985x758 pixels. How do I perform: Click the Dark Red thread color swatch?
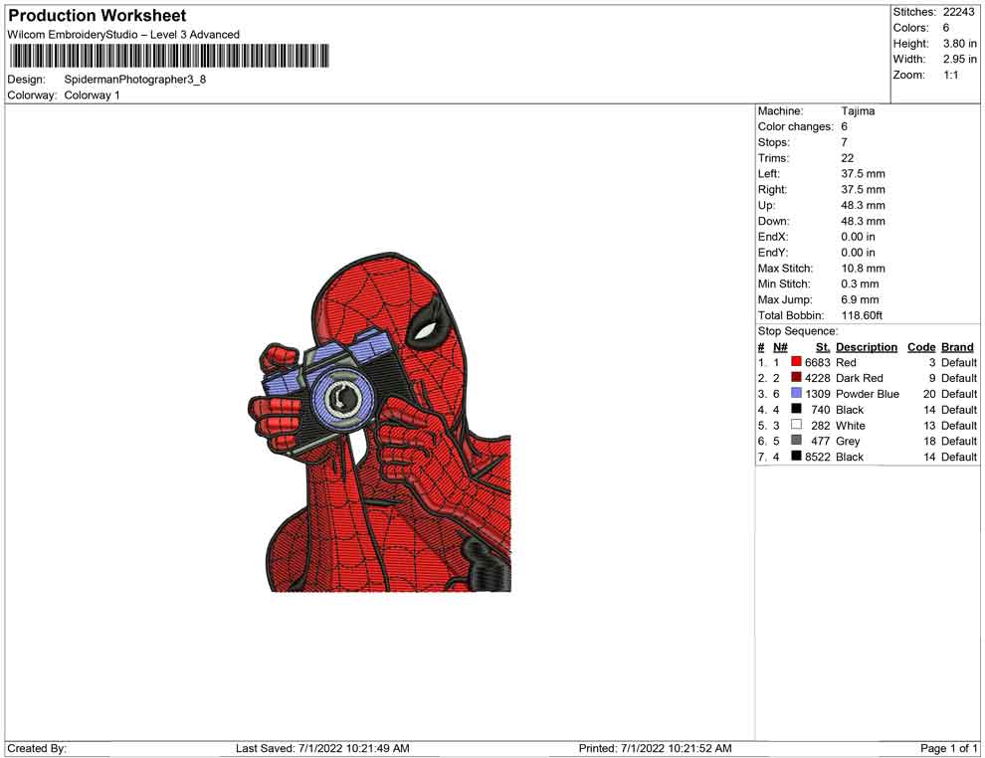(796, 377)
